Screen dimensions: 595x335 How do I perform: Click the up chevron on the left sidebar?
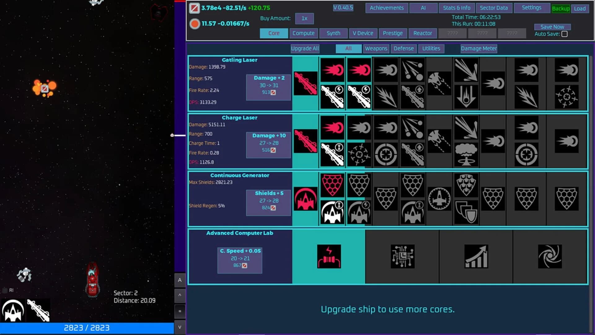180,295
